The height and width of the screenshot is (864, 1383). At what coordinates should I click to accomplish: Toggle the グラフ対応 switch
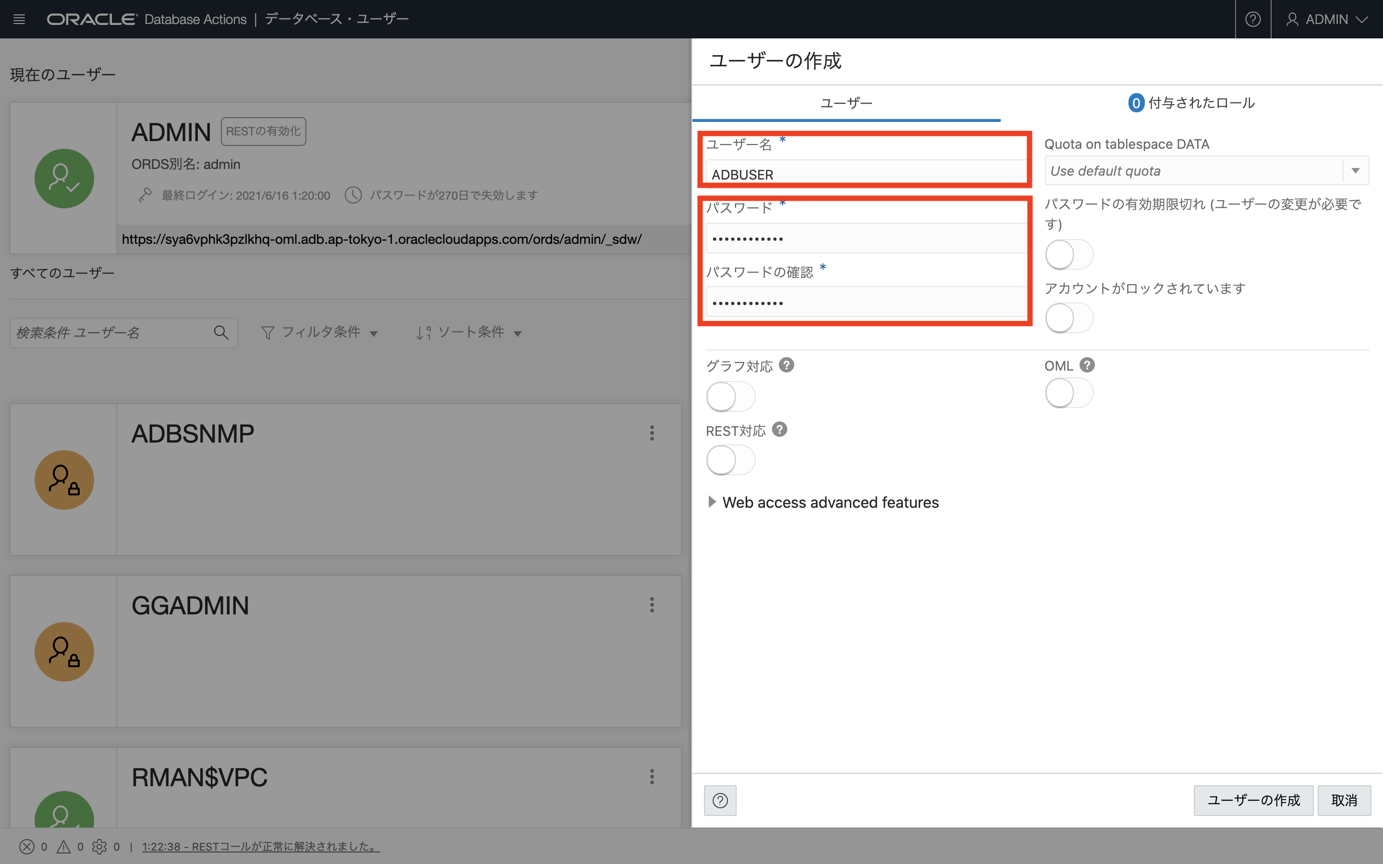pyautogui.click(x=730, y=396)
